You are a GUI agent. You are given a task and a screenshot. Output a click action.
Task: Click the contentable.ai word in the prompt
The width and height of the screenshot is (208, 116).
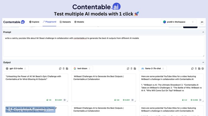pyautogui.click(x=80, y=38)
